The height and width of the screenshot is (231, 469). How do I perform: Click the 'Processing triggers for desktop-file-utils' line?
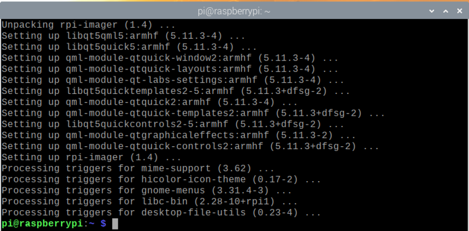(x=160, y=213)
